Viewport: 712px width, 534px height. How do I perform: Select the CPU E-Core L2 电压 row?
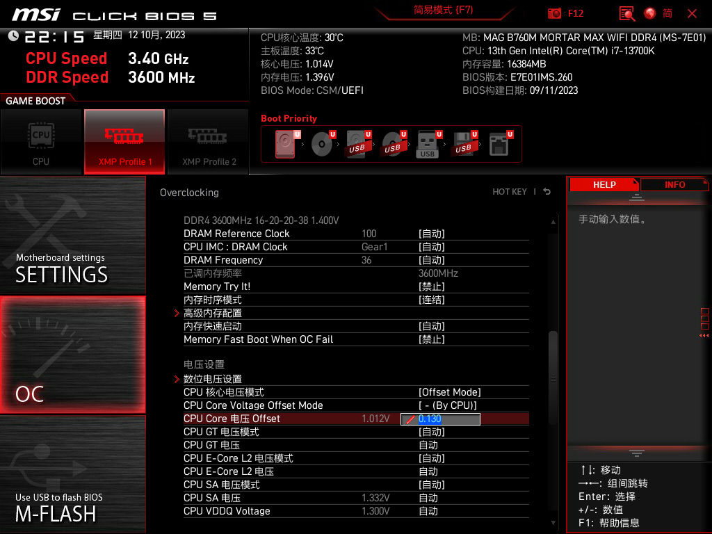pyautogui.click(x=356, y=471)
